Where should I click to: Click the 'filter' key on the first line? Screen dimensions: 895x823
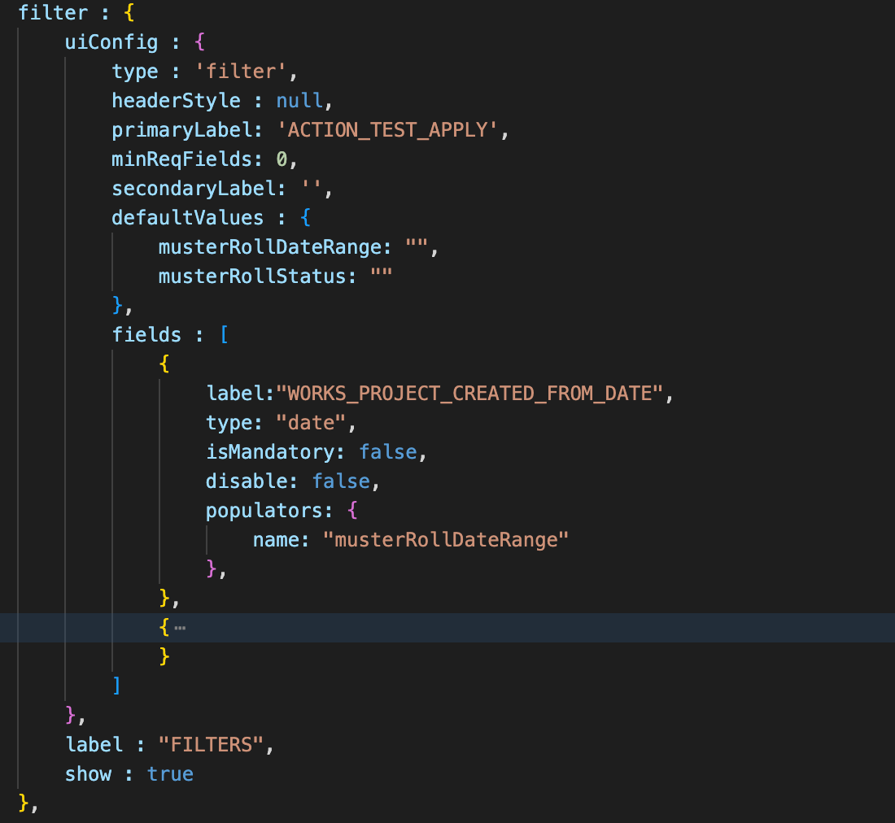click(53, 13)
